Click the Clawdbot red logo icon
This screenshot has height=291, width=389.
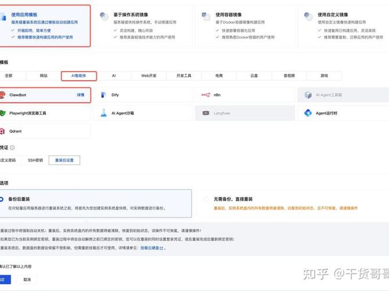click(x=2, y=95)
